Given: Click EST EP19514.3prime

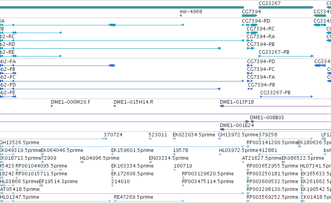Looking at the screenshot, I should (x=58, y=182).
